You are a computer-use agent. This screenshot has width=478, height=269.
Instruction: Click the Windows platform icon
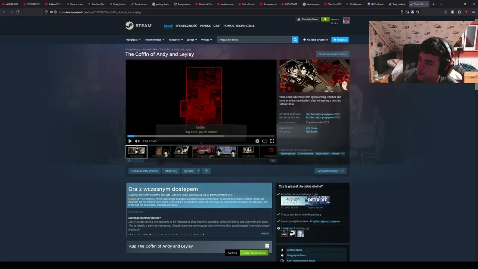click(x=267, y=246)
